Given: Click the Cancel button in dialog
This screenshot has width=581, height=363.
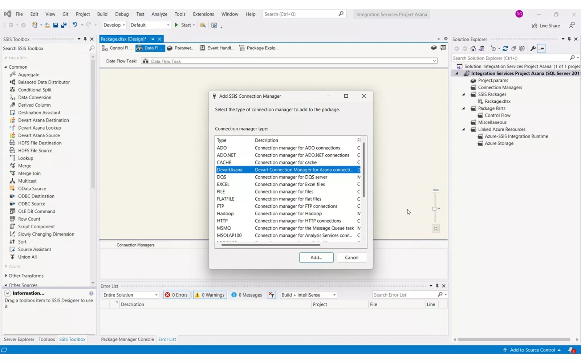Looking at the screenshot, I should (x=351, y=257).
